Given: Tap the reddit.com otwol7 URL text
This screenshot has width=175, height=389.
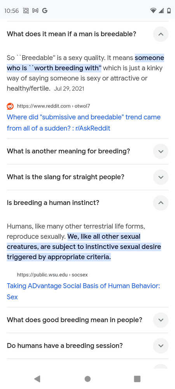Looking at the screenshot, I should [x=53, y=106].
